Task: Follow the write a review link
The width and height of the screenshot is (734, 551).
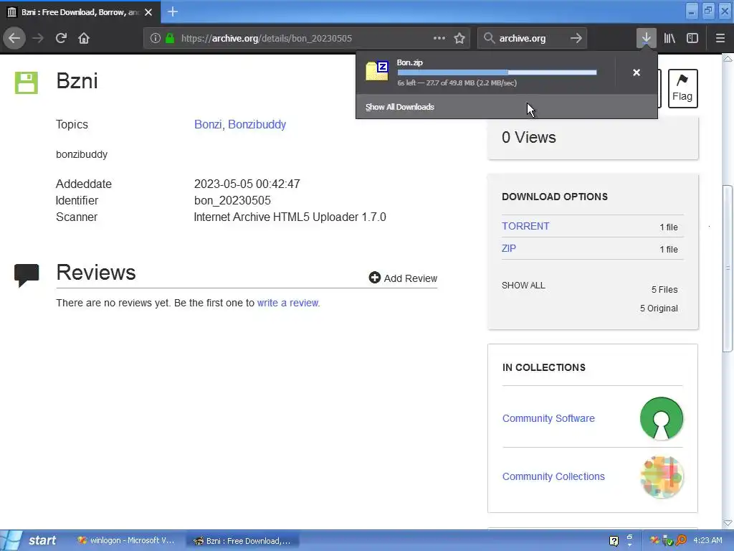Action: tap(287, 303)
